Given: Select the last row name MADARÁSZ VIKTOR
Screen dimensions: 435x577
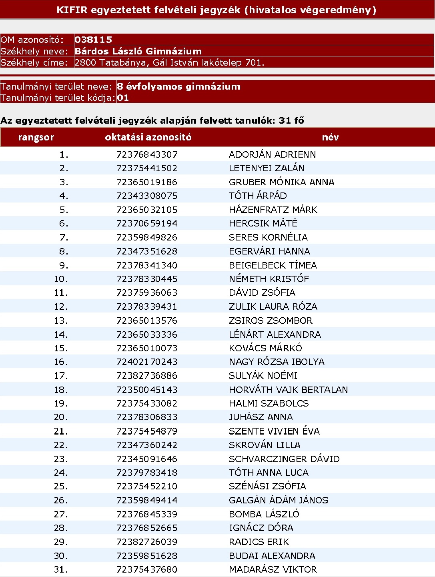Looking at the screenshot, I should [x=273, y=569].
